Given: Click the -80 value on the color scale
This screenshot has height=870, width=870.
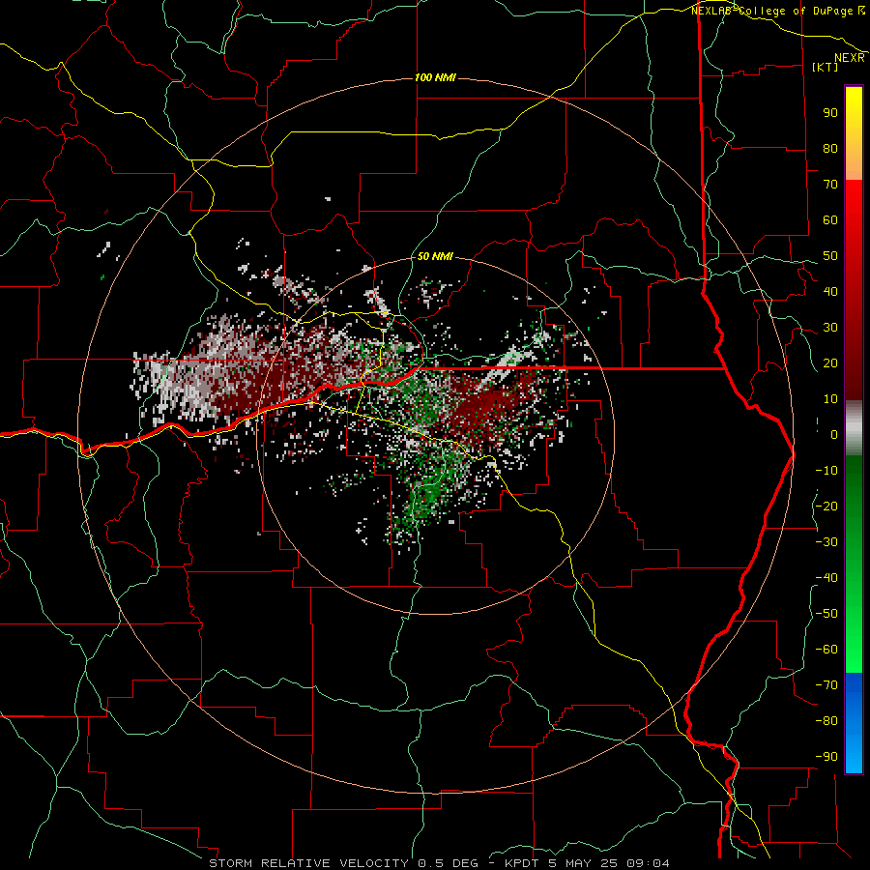Looking at the screenshot, I should [826, 721].
